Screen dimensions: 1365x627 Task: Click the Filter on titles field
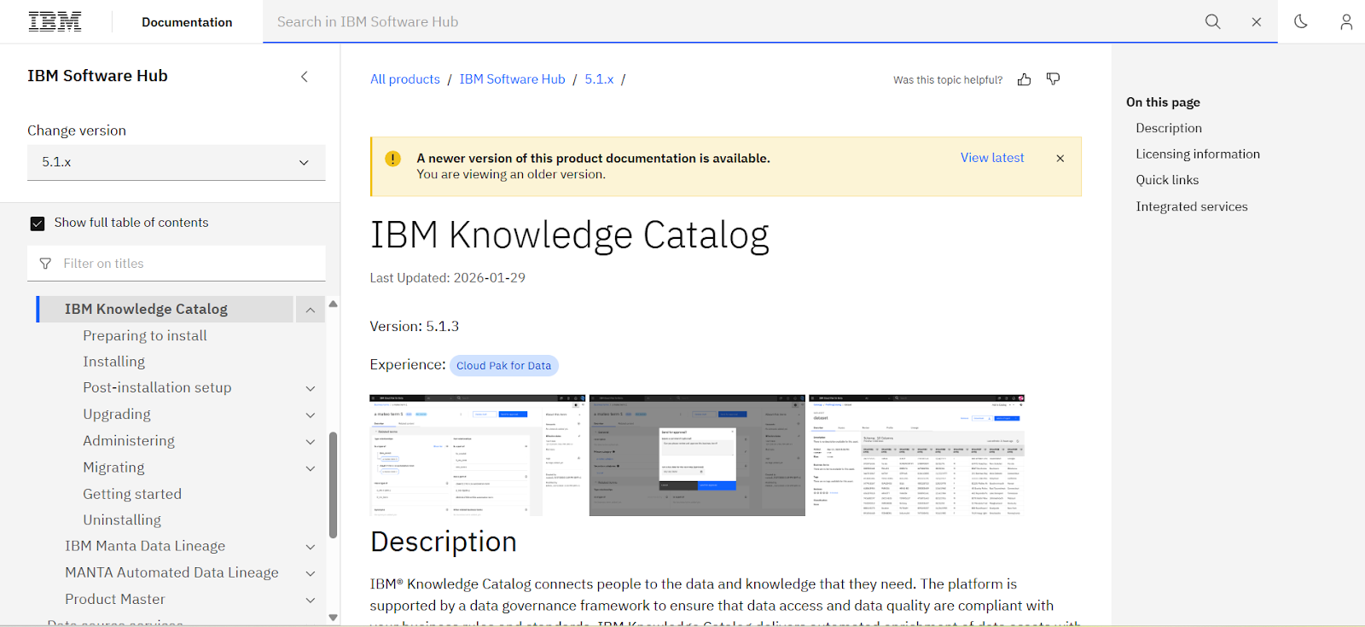pyautogui.click(x=177, y=264)
